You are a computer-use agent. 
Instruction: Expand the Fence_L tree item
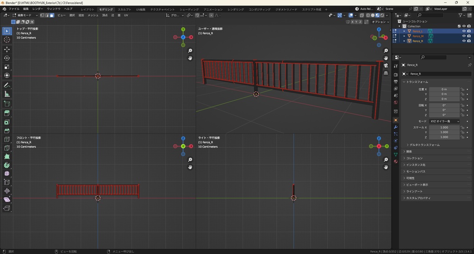coord(404,31)
